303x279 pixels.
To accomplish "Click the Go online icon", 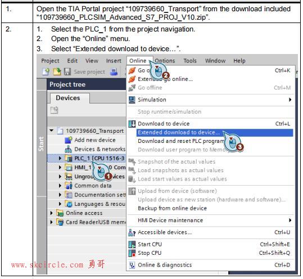I will click(132, 70).
